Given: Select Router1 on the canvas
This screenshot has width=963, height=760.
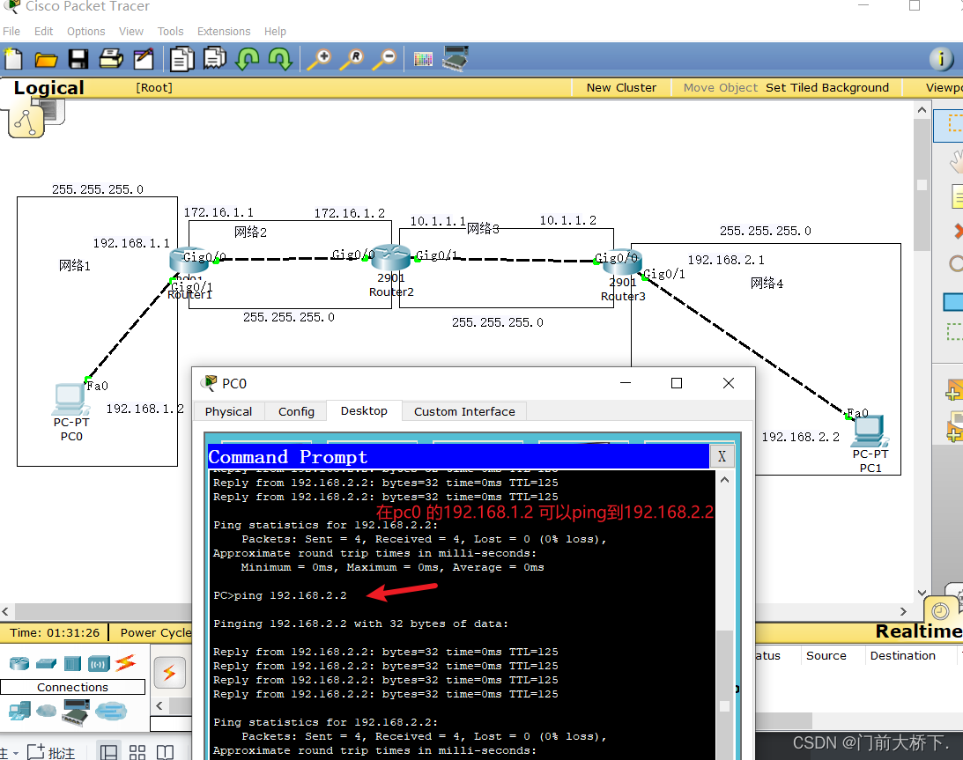Looking at the screenshot, I should [189, 261].
